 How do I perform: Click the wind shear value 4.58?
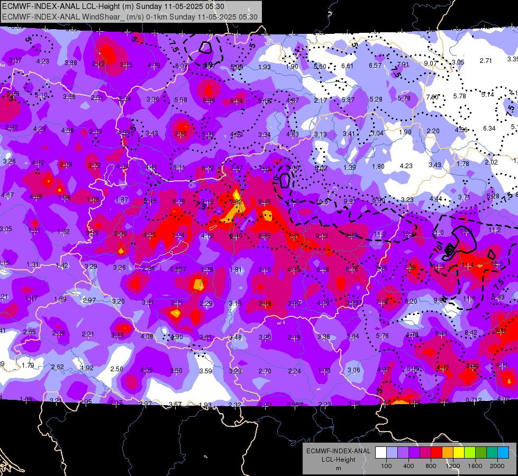coord(67,131)
